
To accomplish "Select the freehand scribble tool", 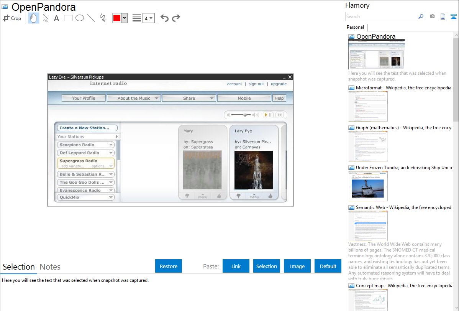I will (103, 18).
